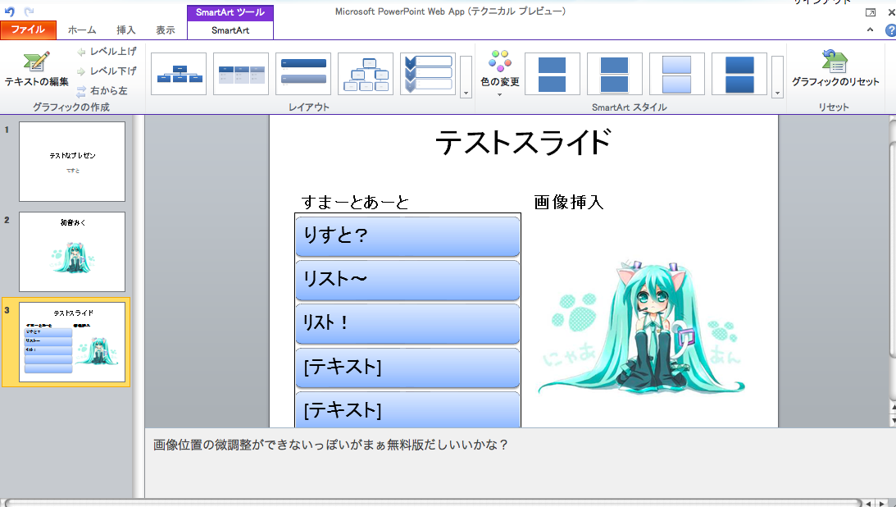
Task: Open the 色の変更 dropdown
Action: (500, 72)
